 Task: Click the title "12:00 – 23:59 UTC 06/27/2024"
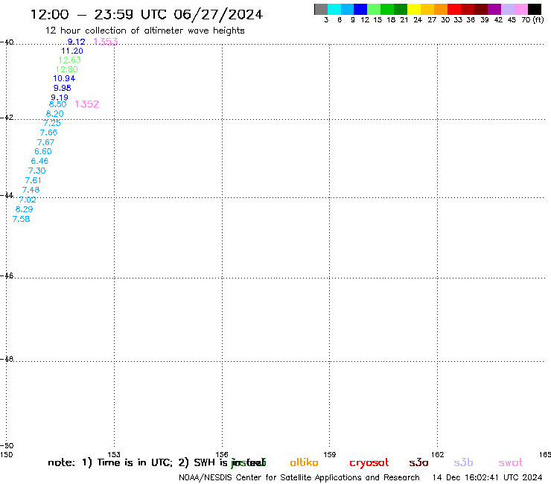[147, 15]
